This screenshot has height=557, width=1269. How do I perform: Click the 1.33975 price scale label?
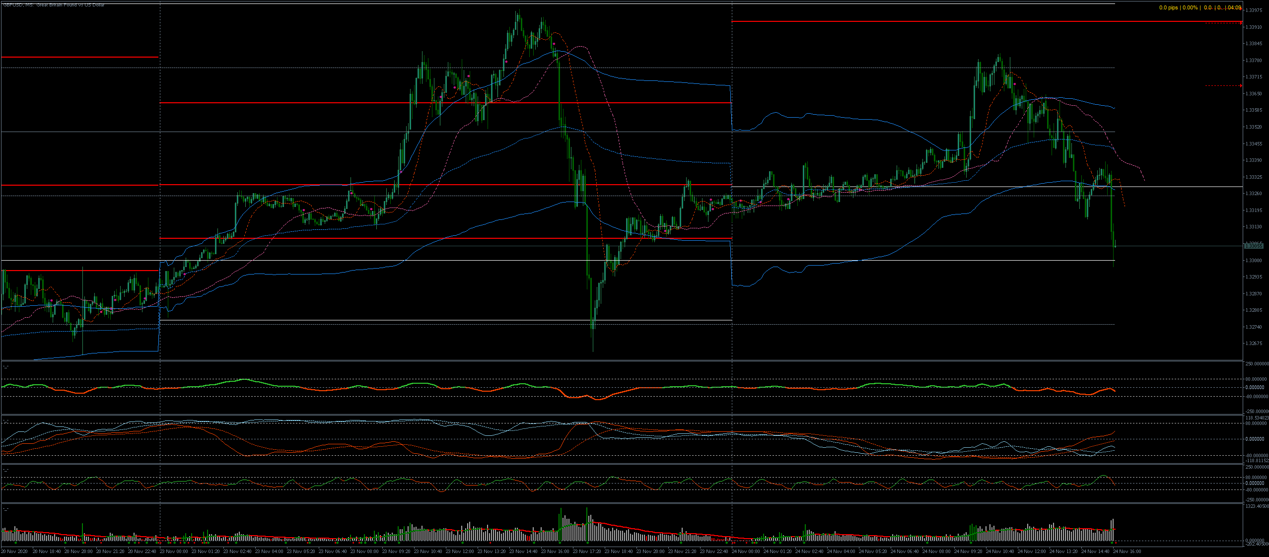click(1254, 10)
